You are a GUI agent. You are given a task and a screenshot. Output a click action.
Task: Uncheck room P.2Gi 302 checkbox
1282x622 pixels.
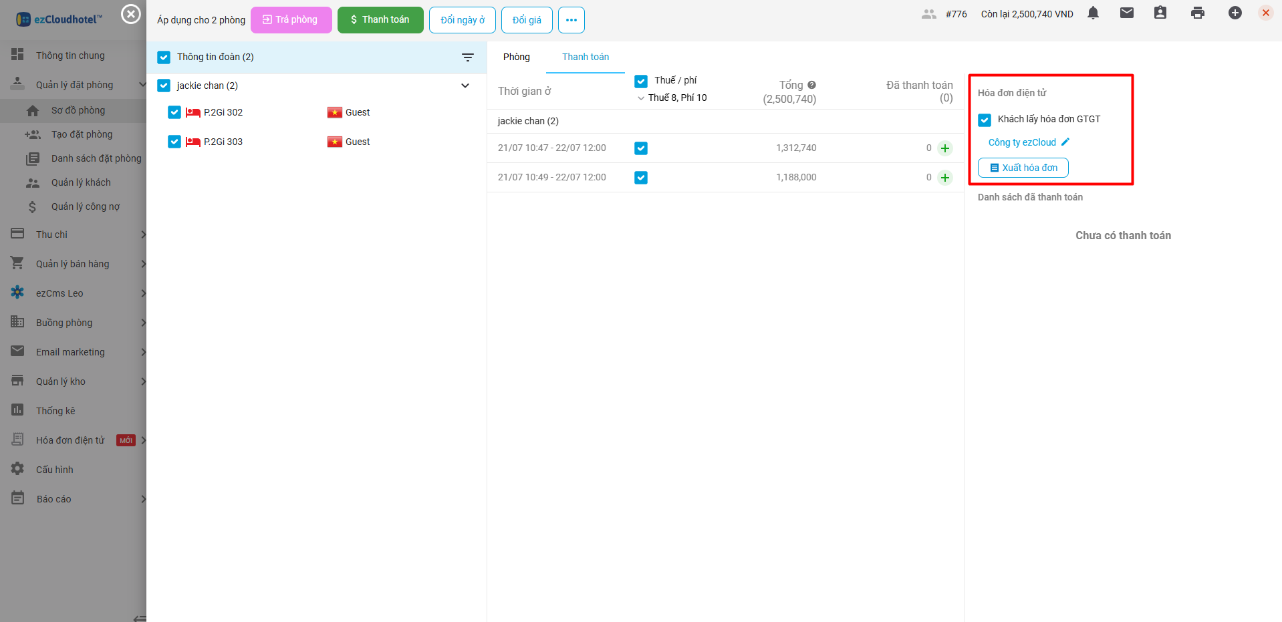click(174, 112)
